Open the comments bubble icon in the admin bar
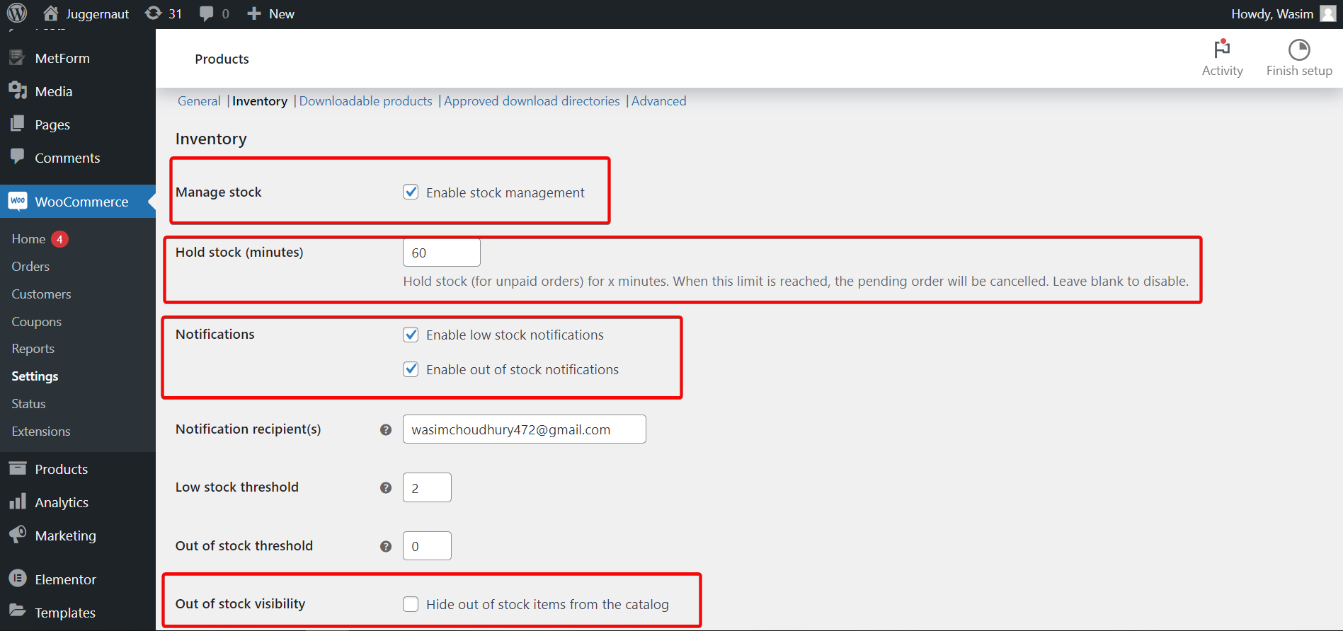Image resolution: width=1343 pixels, height=631 pixels. [207, 13]
